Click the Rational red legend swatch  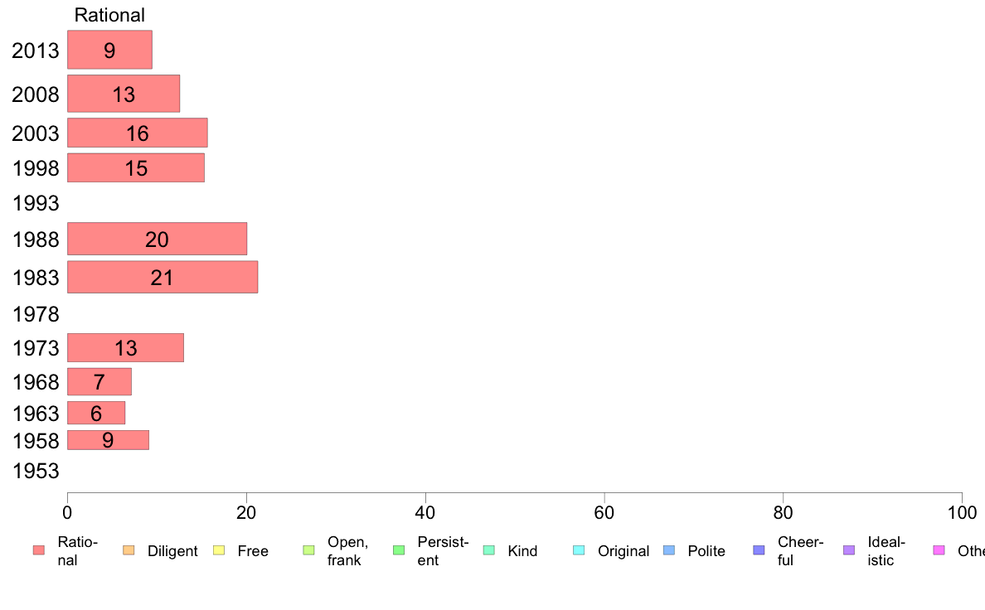[39, 550]
